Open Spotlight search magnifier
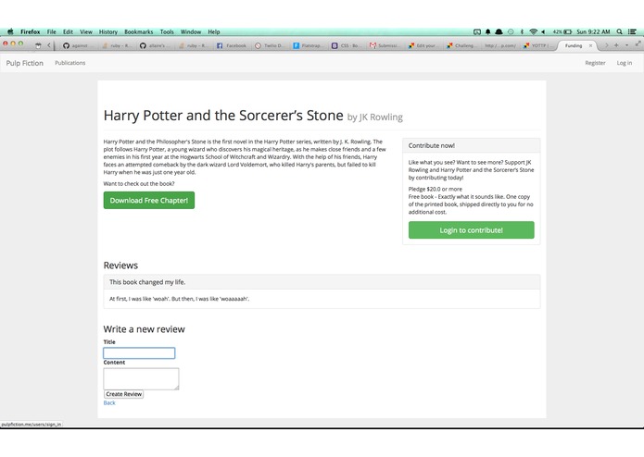This screenshot has height=457, width=644. [619, 31]
